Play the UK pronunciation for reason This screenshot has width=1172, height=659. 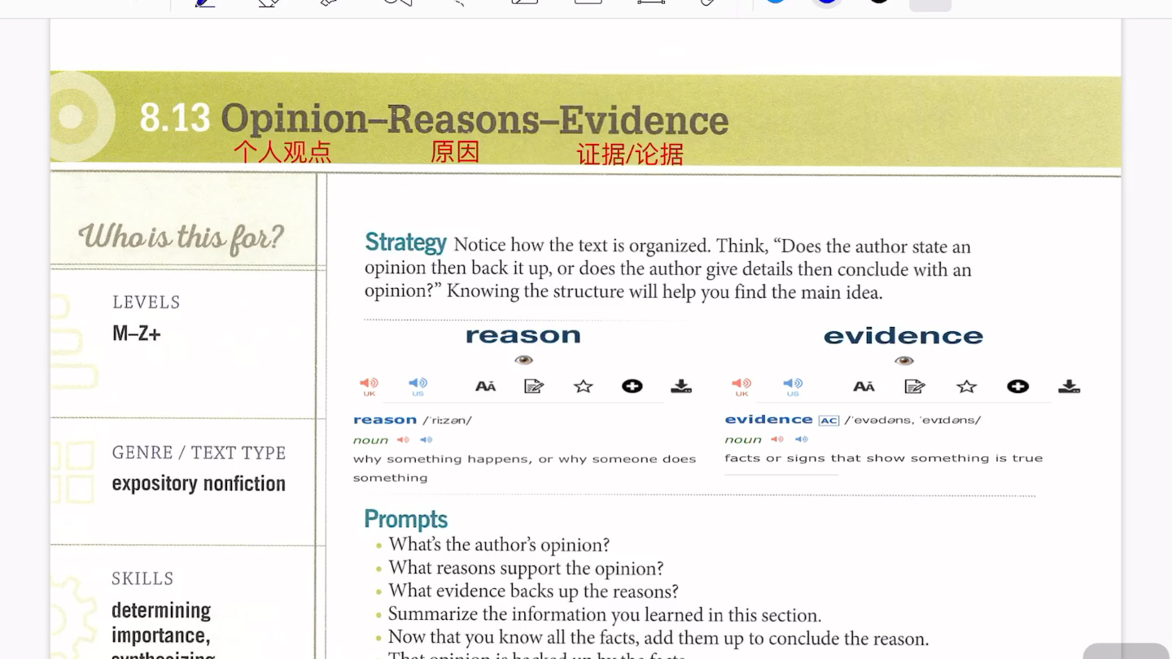(x=370, y=386)
